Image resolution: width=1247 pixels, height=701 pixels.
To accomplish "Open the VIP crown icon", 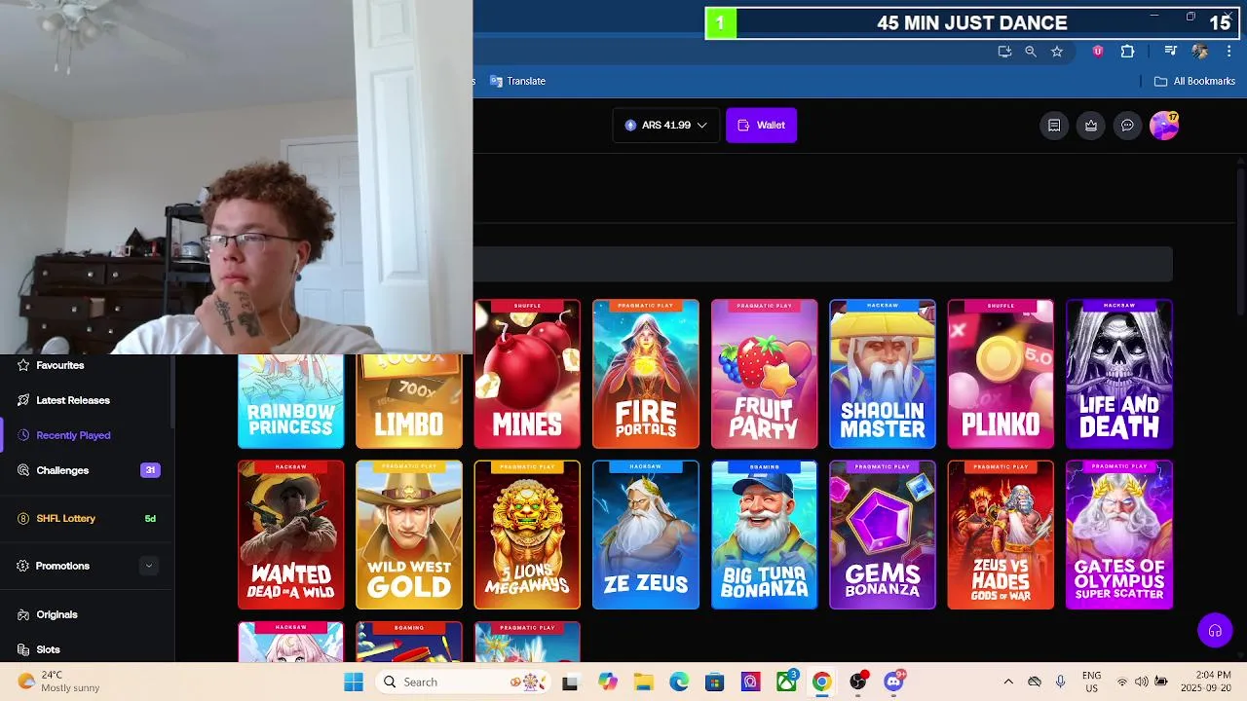I will pyautogui.click(x=1091, y=125).
